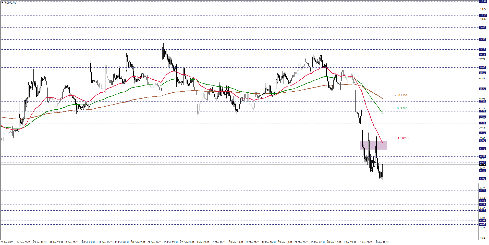Click the 4.52 price scale value
Screen dimensions: 489x245
[x=483, y=238]
